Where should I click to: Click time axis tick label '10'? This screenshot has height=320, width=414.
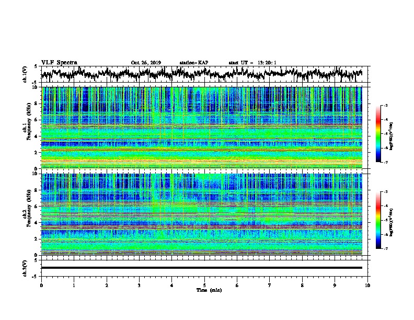(x=367, y=285)
